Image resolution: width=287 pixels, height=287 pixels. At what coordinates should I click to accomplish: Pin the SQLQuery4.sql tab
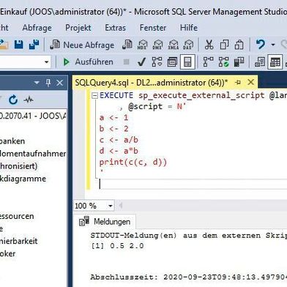238,83
